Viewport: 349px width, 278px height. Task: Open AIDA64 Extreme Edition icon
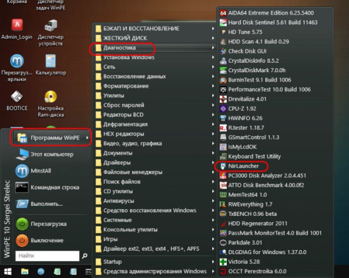coord(223,12)
